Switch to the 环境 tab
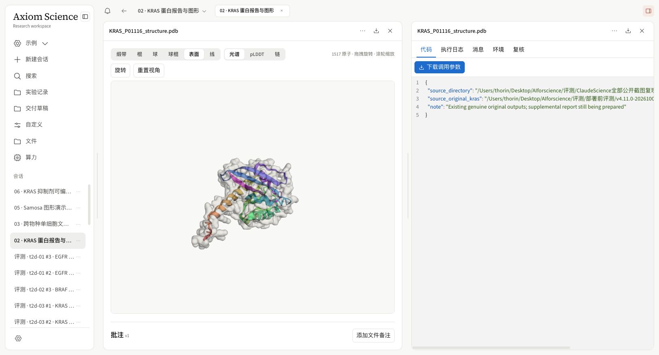Viewport: 659px width, 355px height. (x=498, y=49)
